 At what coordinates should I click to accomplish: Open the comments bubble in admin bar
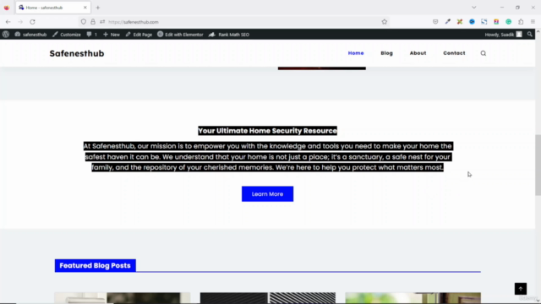[92, 35]
